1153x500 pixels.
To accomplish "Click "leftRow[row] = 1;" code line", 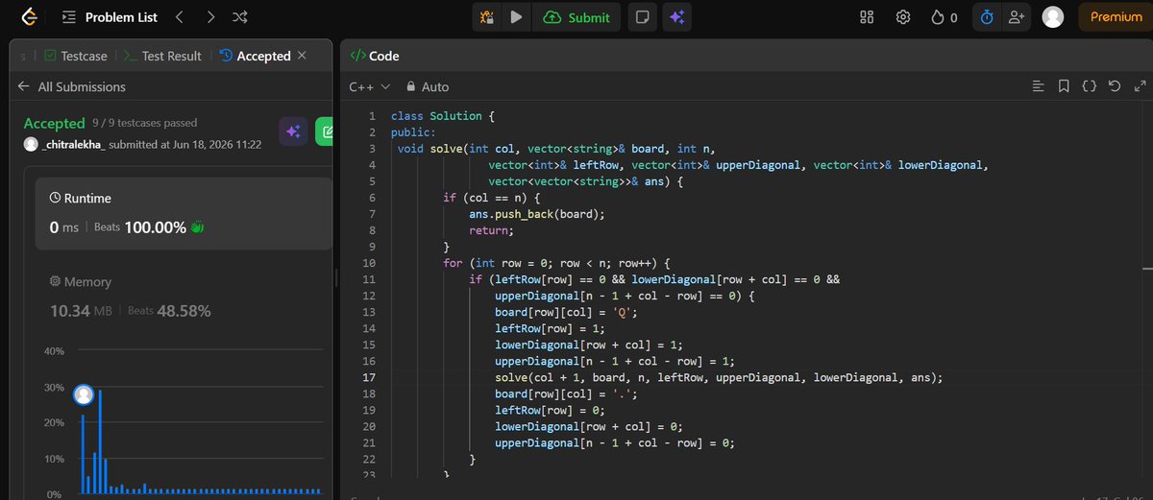I will [551, 328].
